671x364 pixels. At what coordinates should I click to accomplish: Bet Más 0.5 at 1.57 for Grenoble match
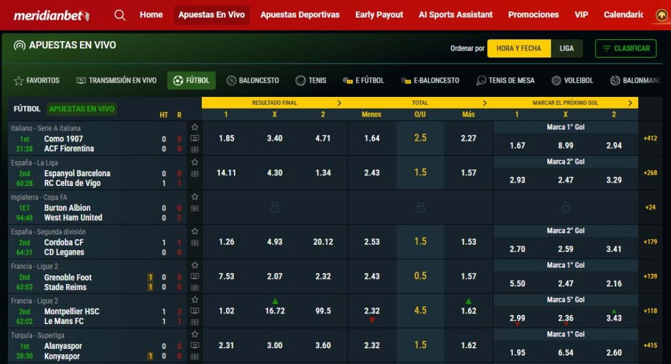(469, 276)
